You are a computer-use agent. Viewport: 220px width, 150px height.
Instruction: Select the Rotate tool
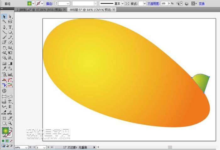click(x=4, y=48)
